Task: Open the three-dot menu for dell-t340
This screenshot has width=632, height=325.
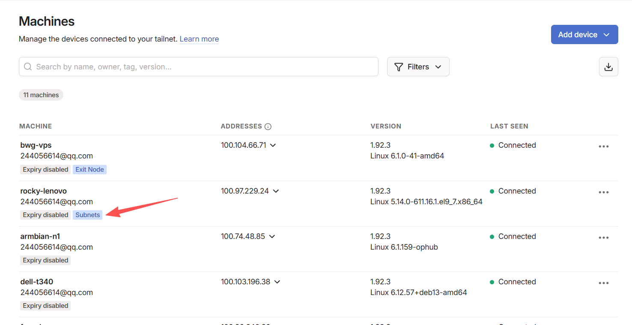Action: click(x=603, y=283)
